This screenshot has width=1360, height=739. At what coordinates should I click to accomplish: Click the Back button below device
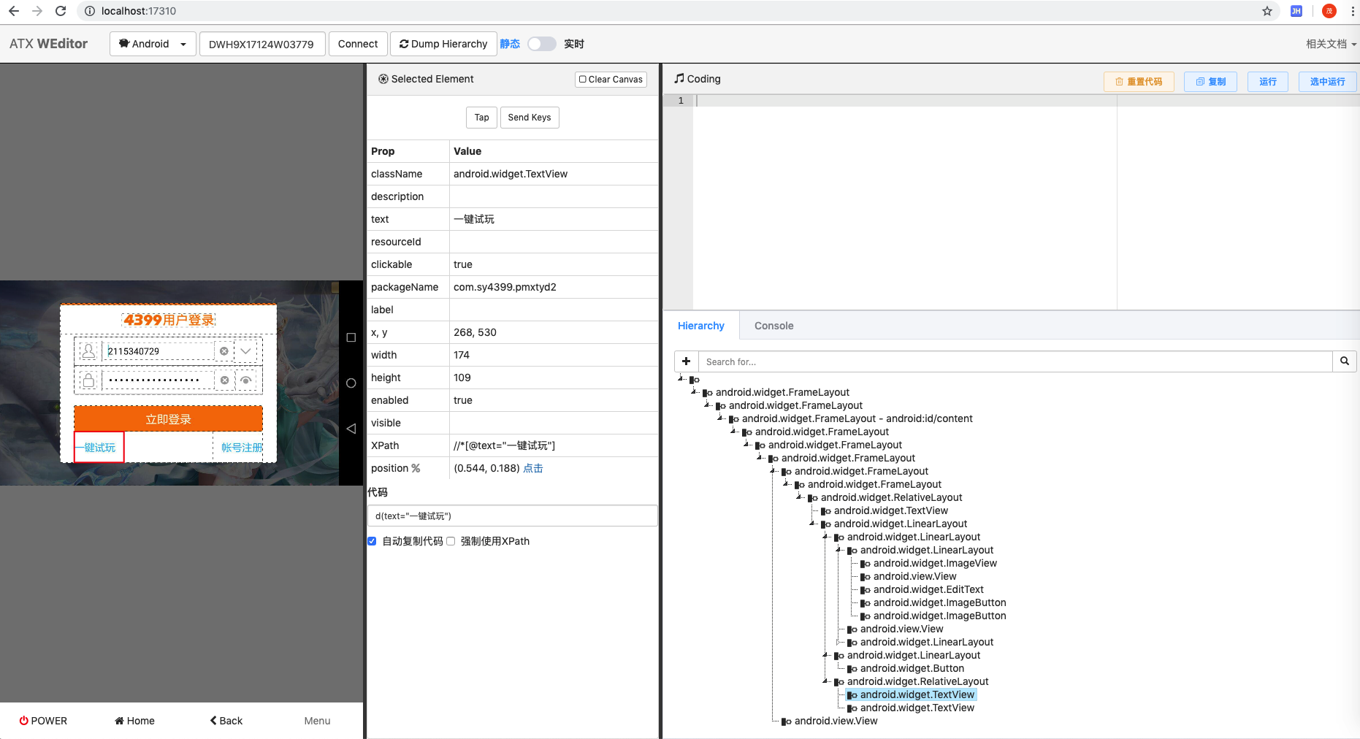click(x=226, y=721)
